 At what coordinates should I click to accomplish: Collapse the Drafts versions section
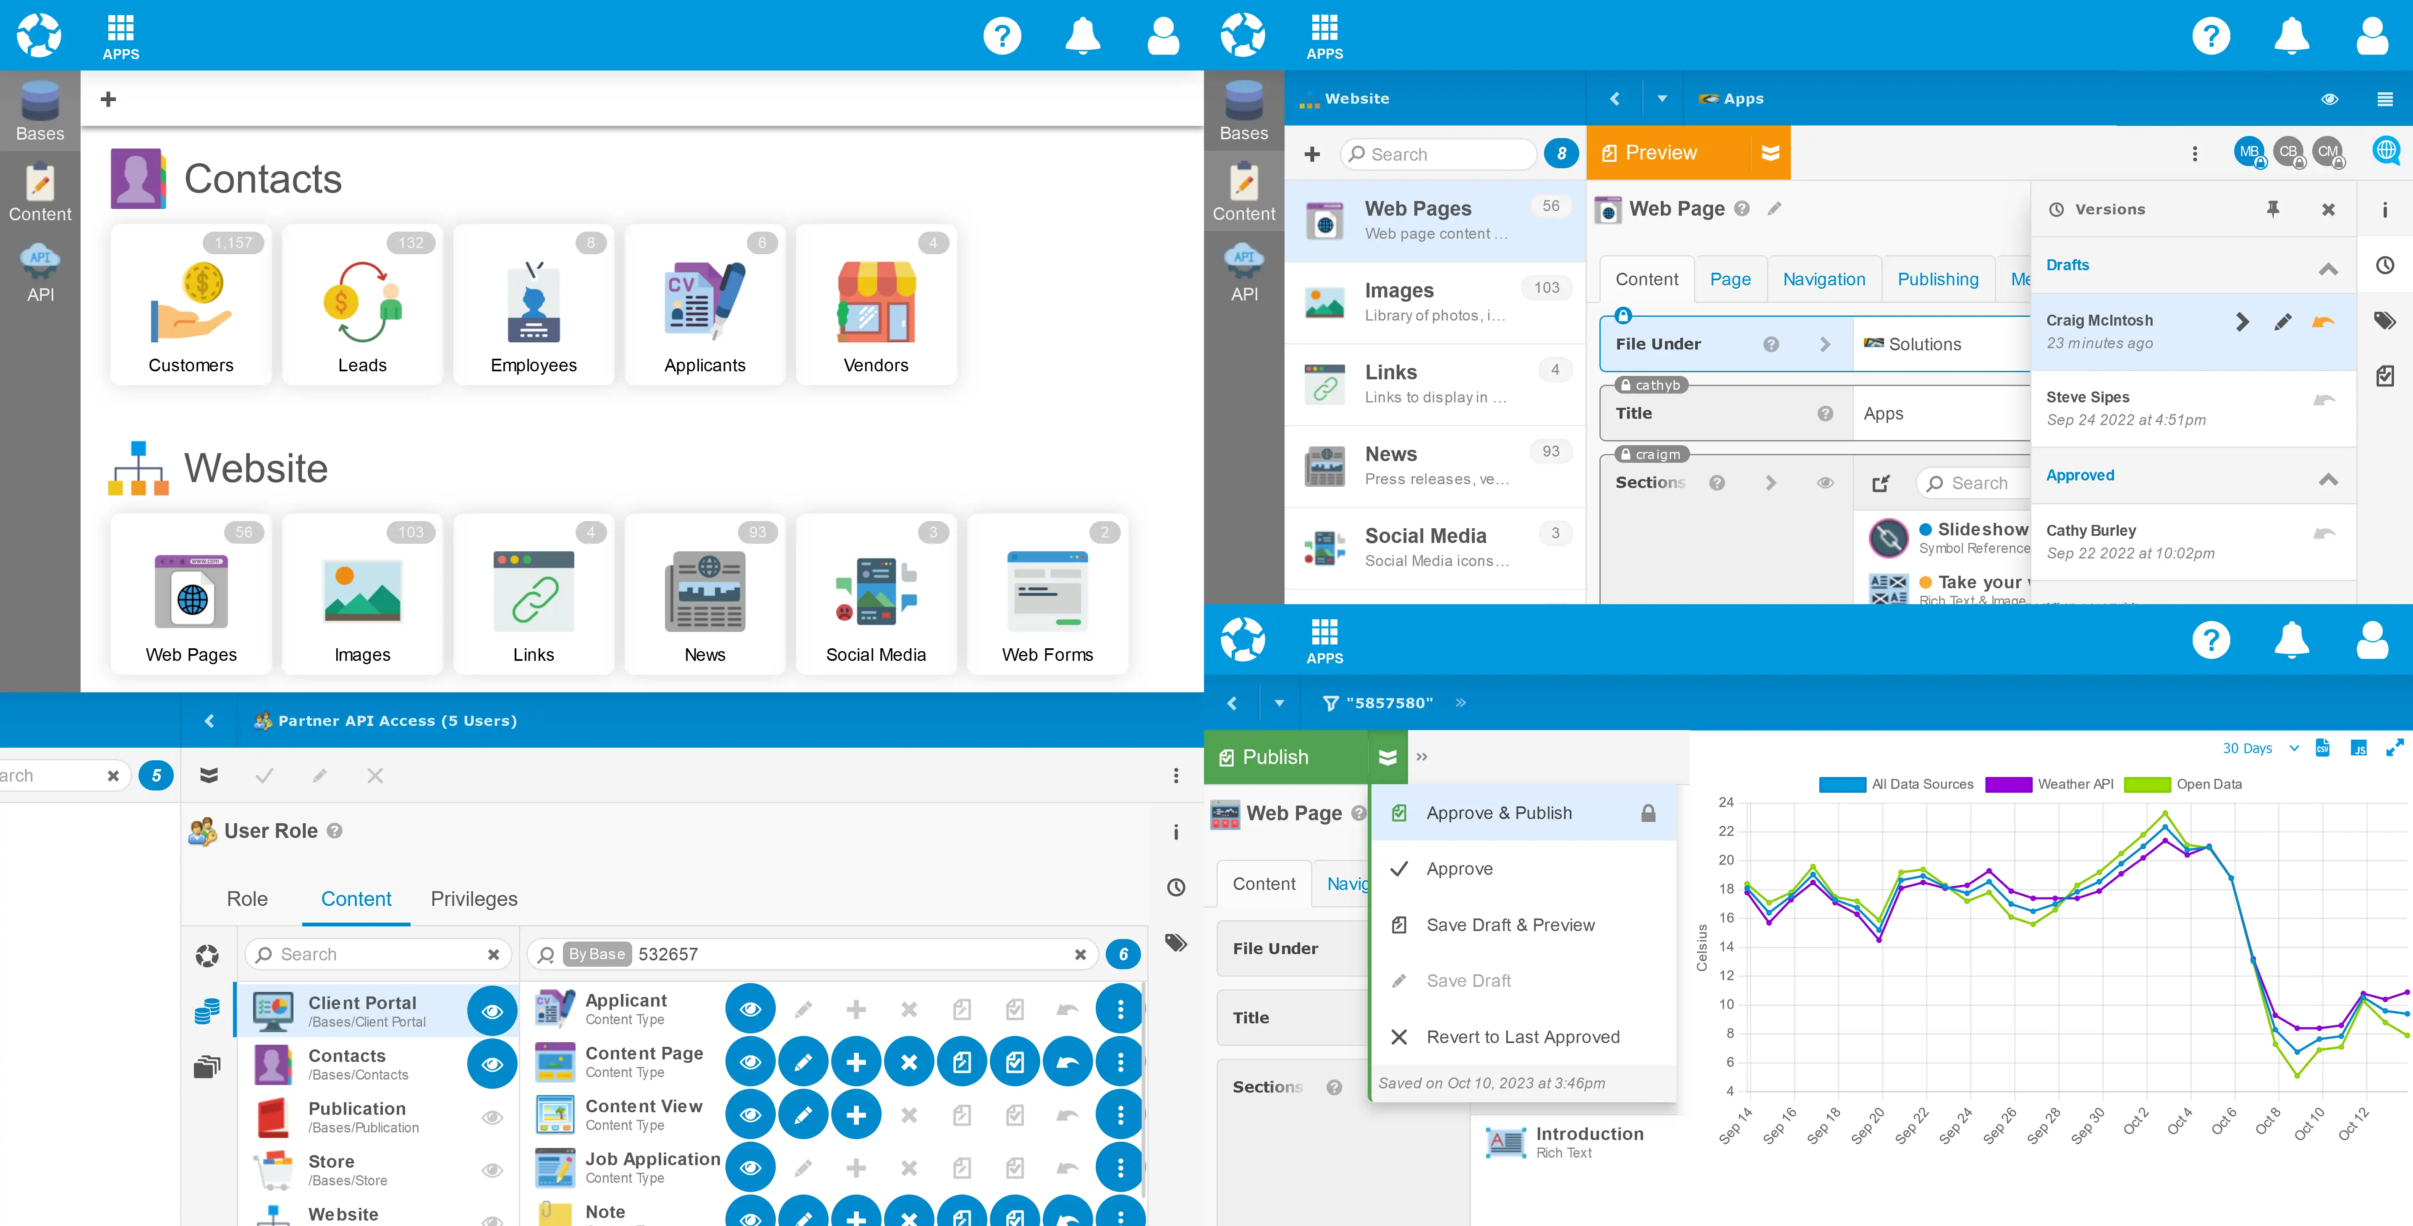coord(2328,268)
